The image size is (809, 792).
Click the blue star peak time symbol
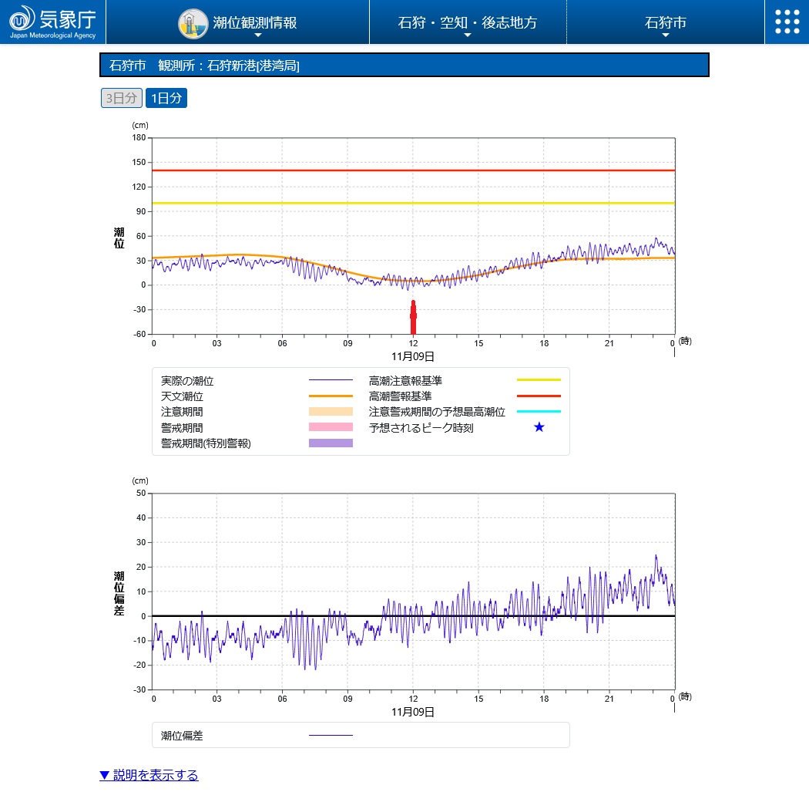(x=539, y=427)
